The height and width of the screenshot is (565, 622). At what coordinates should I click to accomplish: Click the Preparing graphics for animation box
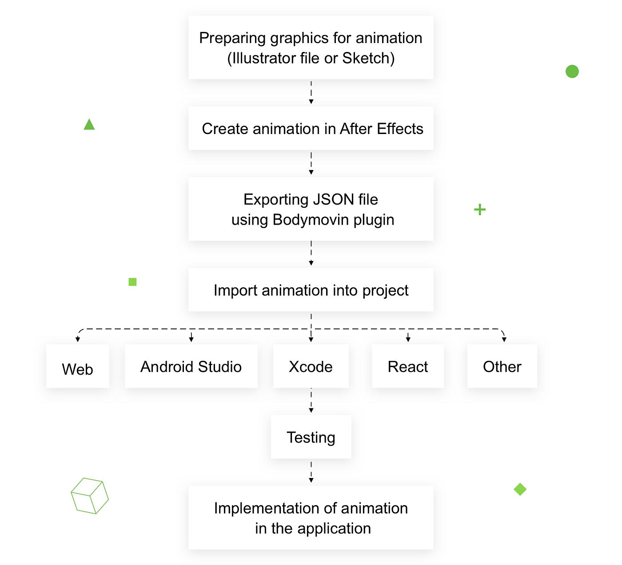(x=311, y=47)
